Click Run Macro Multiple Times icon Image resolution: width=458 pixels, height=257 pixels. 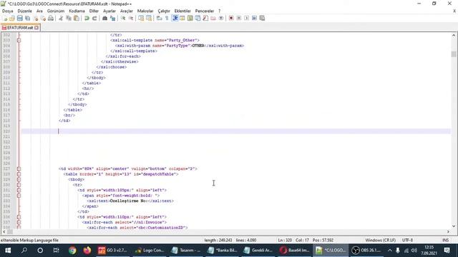(255, 19)
